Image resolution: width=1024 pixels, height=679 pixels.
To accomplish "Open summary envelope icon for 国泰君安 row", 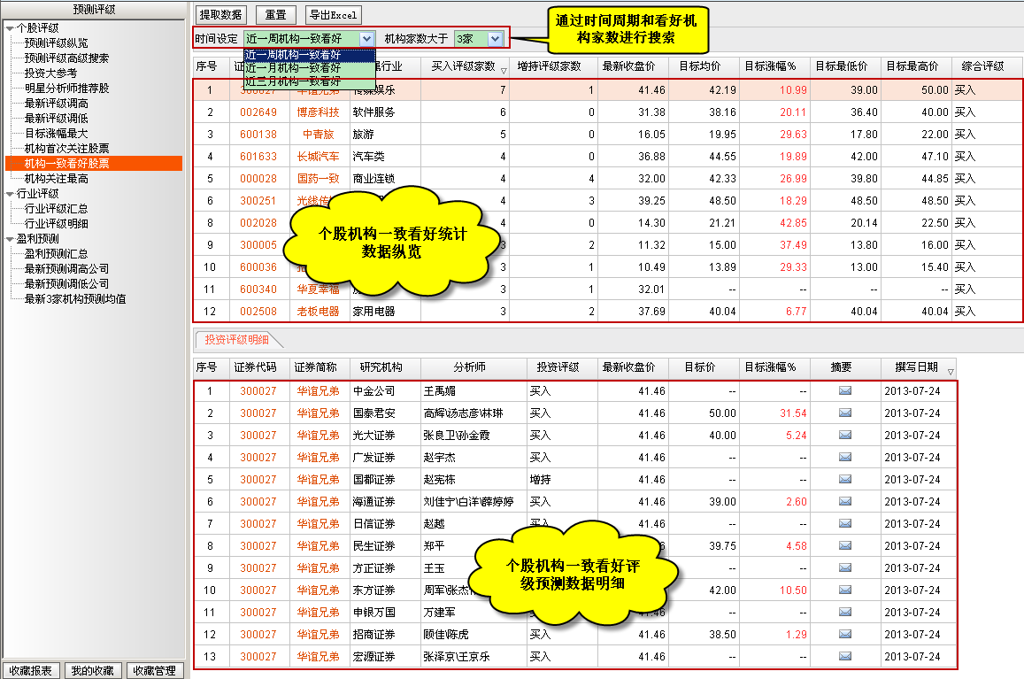I will click(844, 413).
